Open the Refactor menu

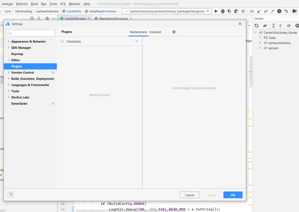(22, 4)
